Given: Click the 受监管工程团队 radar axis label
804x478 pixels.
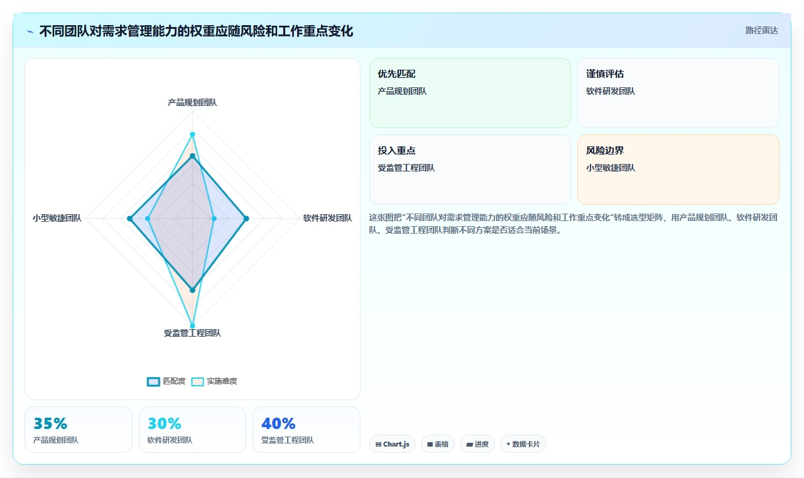Looking at the screenshot, I should [192, 333].
